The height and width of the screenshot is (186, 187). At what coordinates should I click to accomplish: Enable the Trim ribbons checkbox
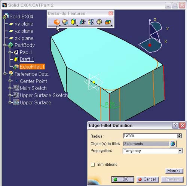(93, 165)
